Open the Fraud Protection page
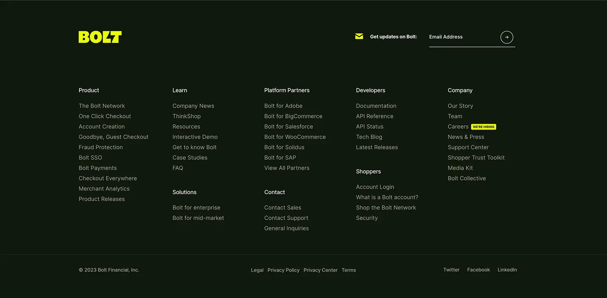 [x=101, y=147]
